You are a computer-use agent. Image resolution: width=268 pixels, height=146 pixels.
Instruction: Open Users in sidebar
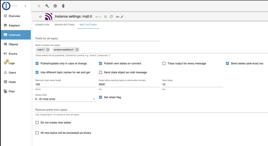coord(16,73)
